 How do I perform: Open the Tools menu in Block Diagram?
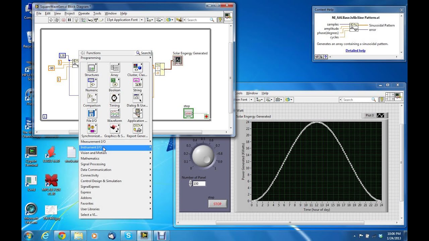coord(97,13)
